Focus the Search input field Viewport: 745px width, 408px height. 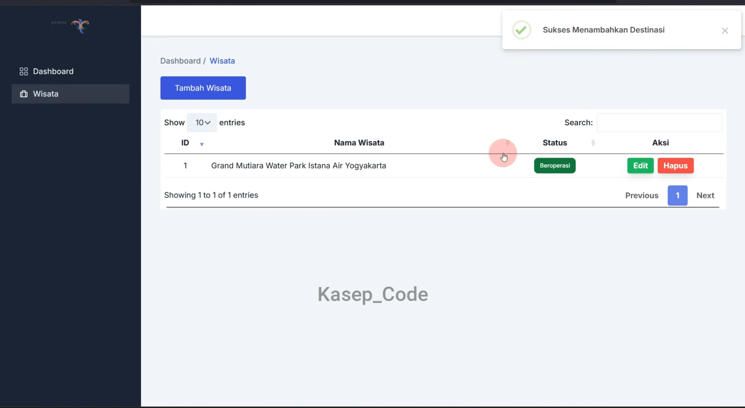coord(659,123)
